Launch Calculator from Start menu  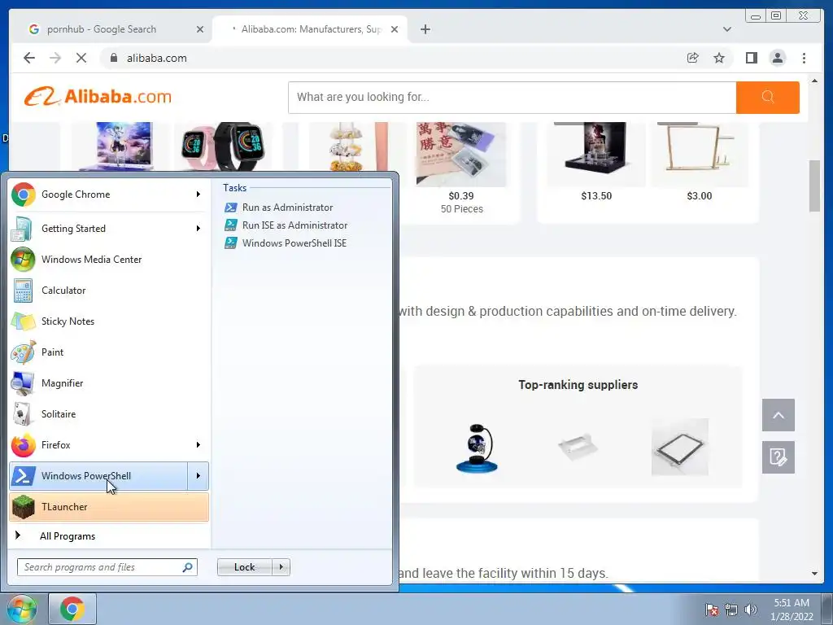109,291
